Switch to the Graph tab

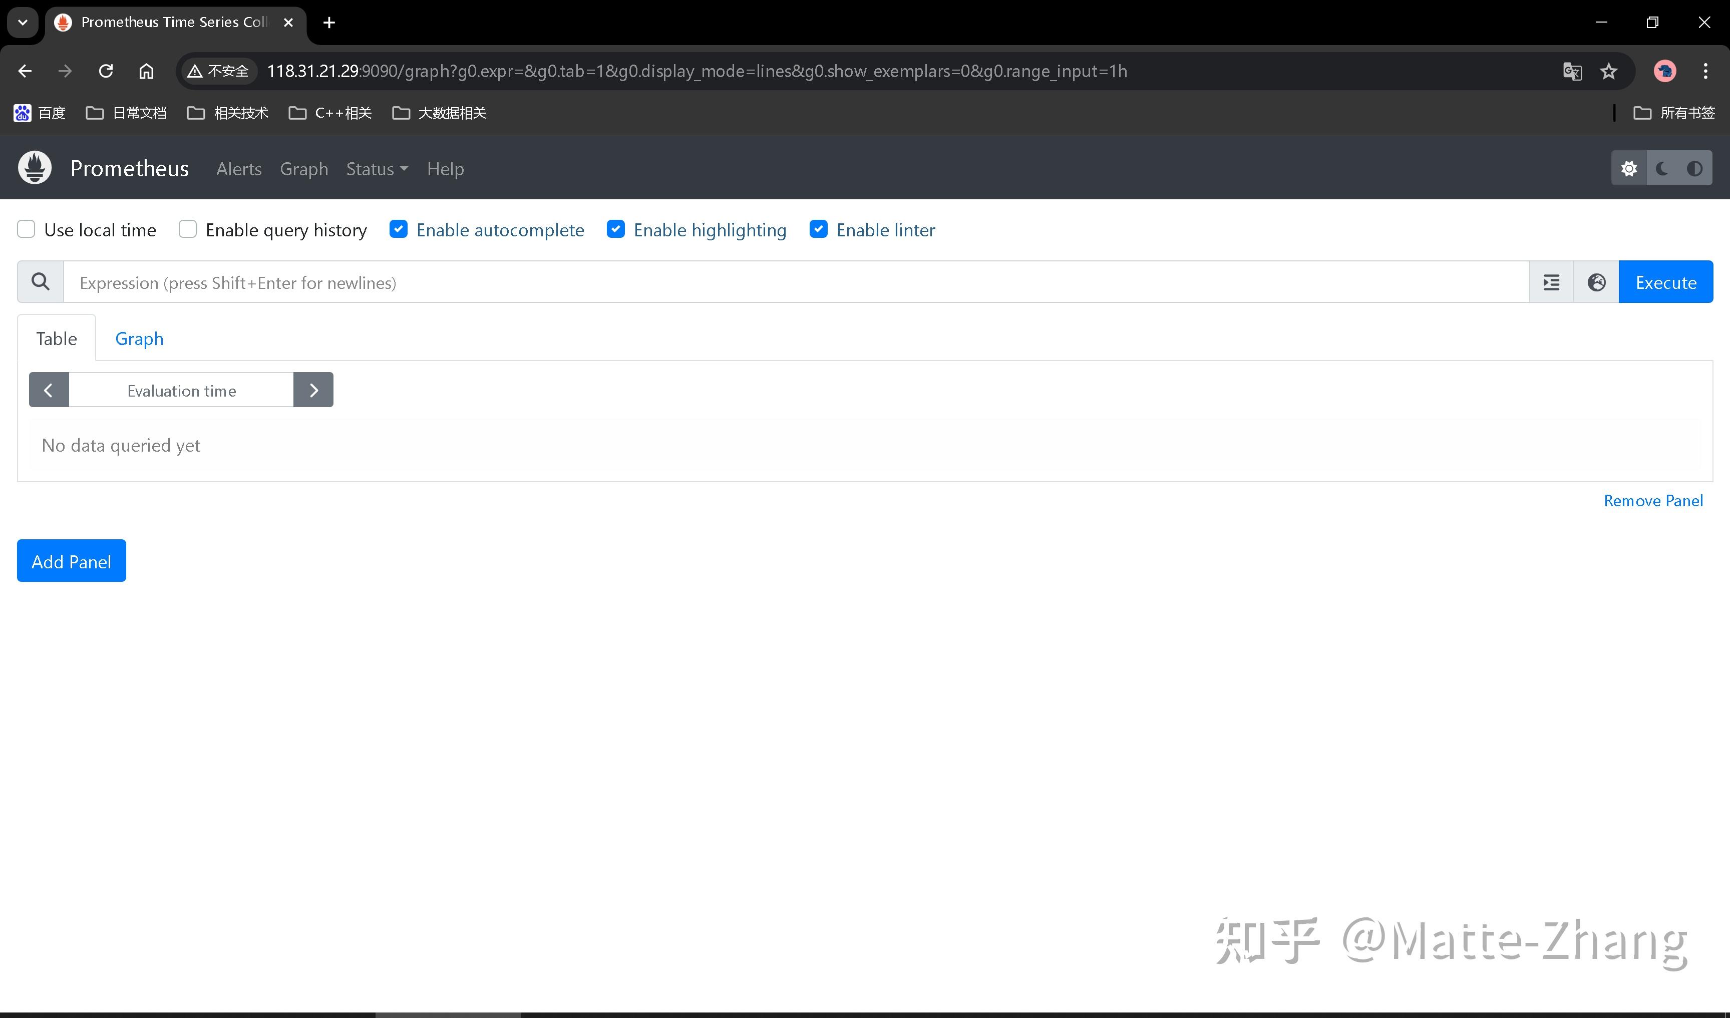coord(139,337)
